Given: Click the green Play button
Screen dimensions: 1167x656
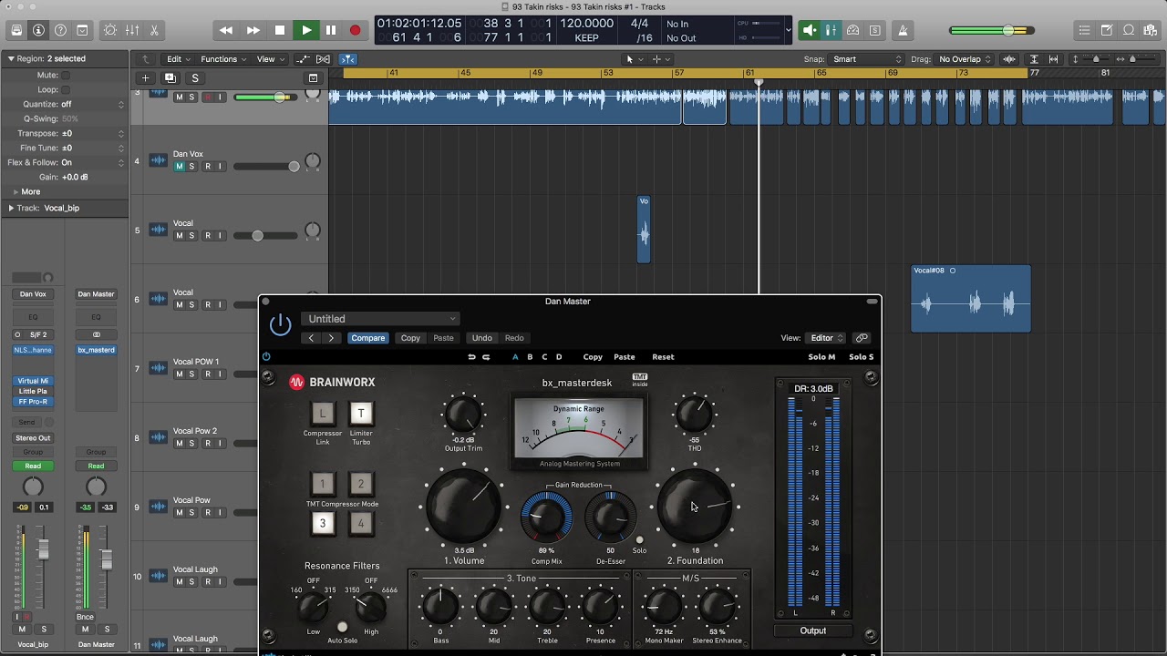Looking at the screenshot, I should (x=306, y=30).
